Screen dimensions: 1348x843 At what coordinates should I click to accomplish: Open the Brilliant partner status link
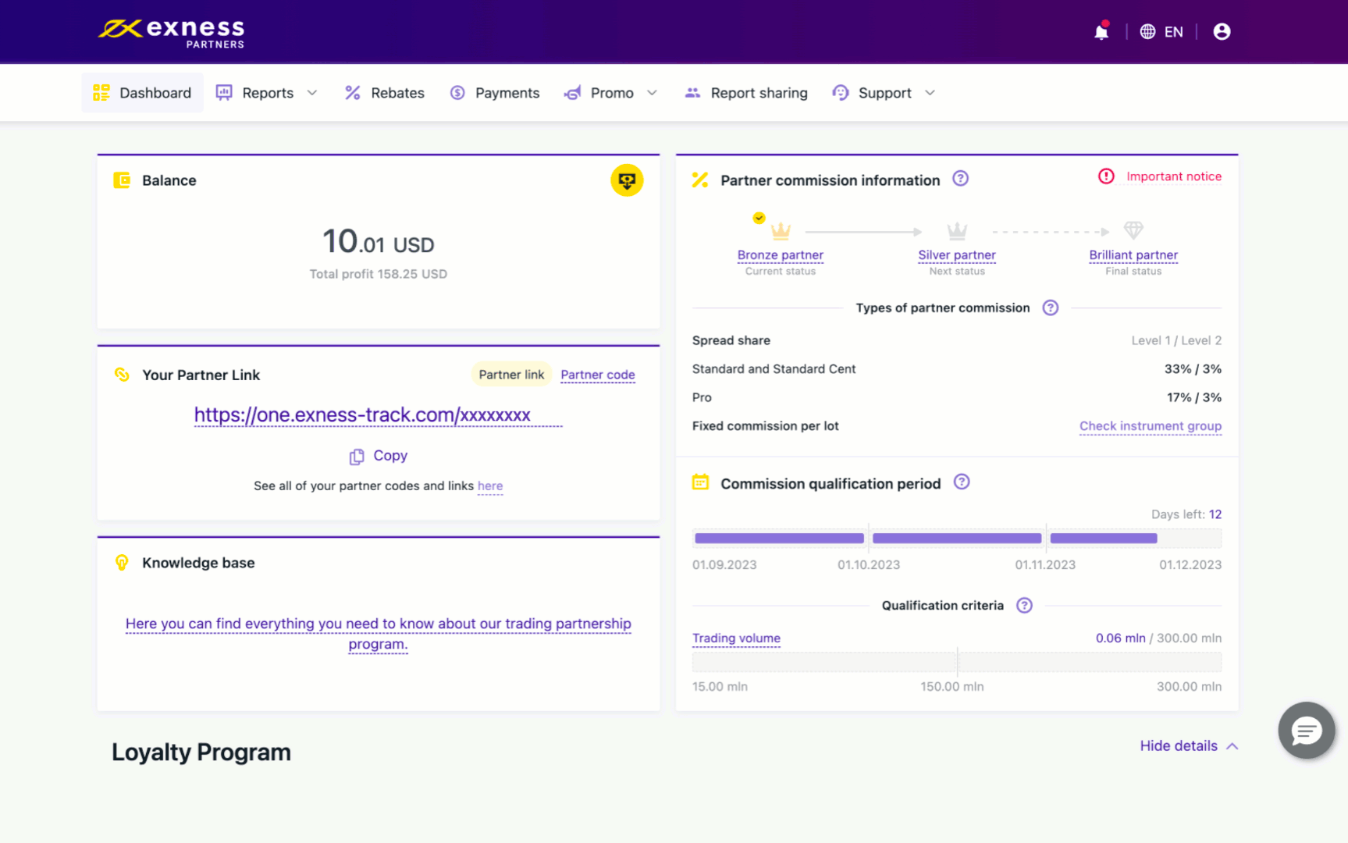[1133, 254]
